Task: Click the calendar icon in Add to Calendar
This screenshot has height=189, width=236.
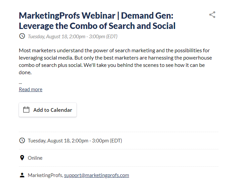Action: tap(26, 110)
